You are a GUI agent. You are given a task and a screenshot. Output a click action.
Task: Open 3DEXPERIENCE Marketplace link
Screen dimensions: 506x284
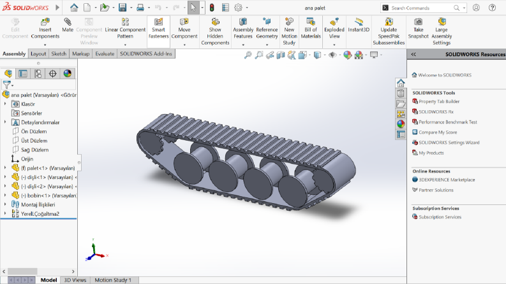click(x=447, y=180)
